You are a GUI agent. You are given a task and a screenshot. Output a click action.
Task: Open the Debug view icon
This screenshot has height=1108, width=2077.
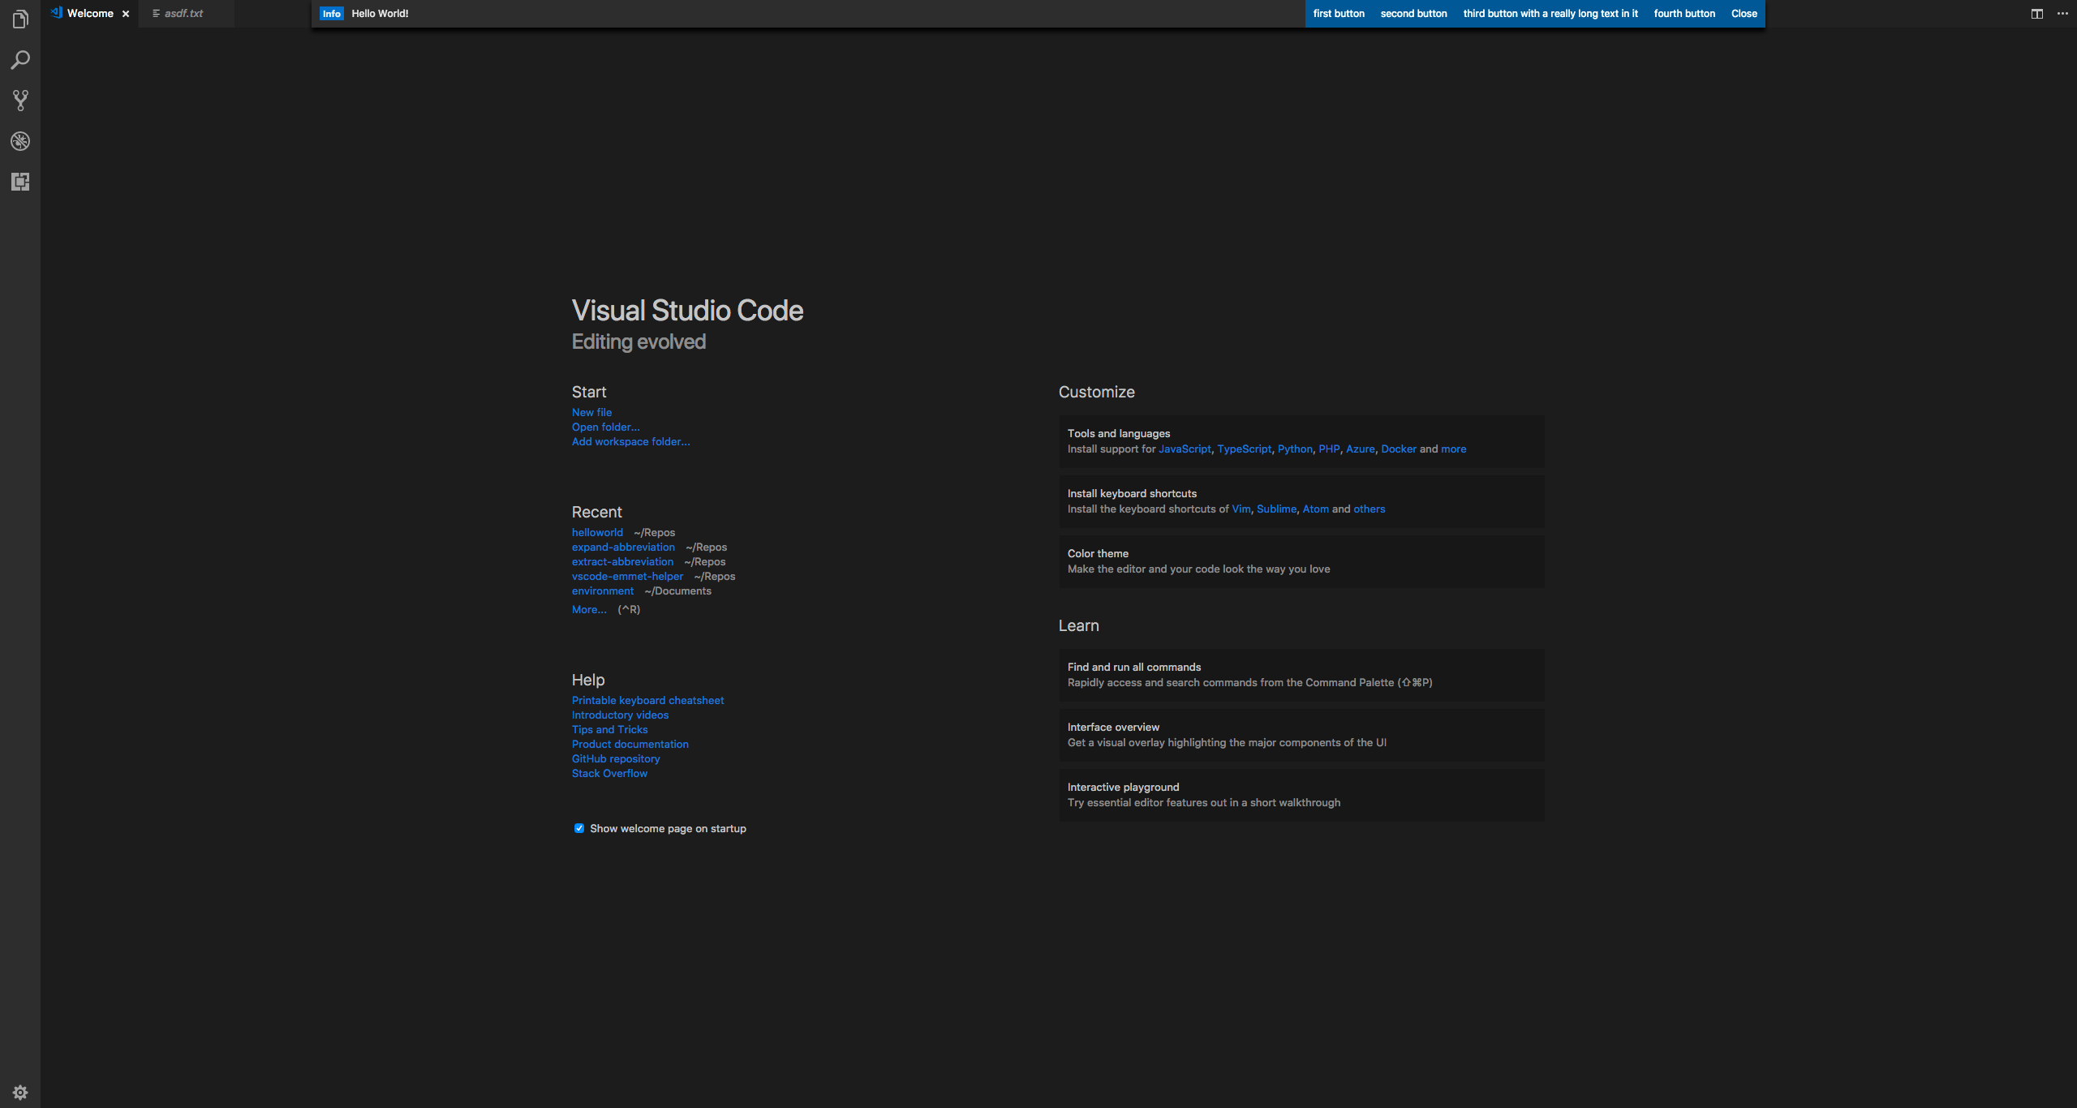tap(20, 141)
